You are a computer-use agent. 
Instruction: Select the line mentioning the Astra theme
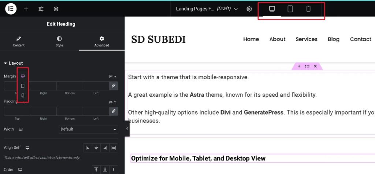(222, 95)
